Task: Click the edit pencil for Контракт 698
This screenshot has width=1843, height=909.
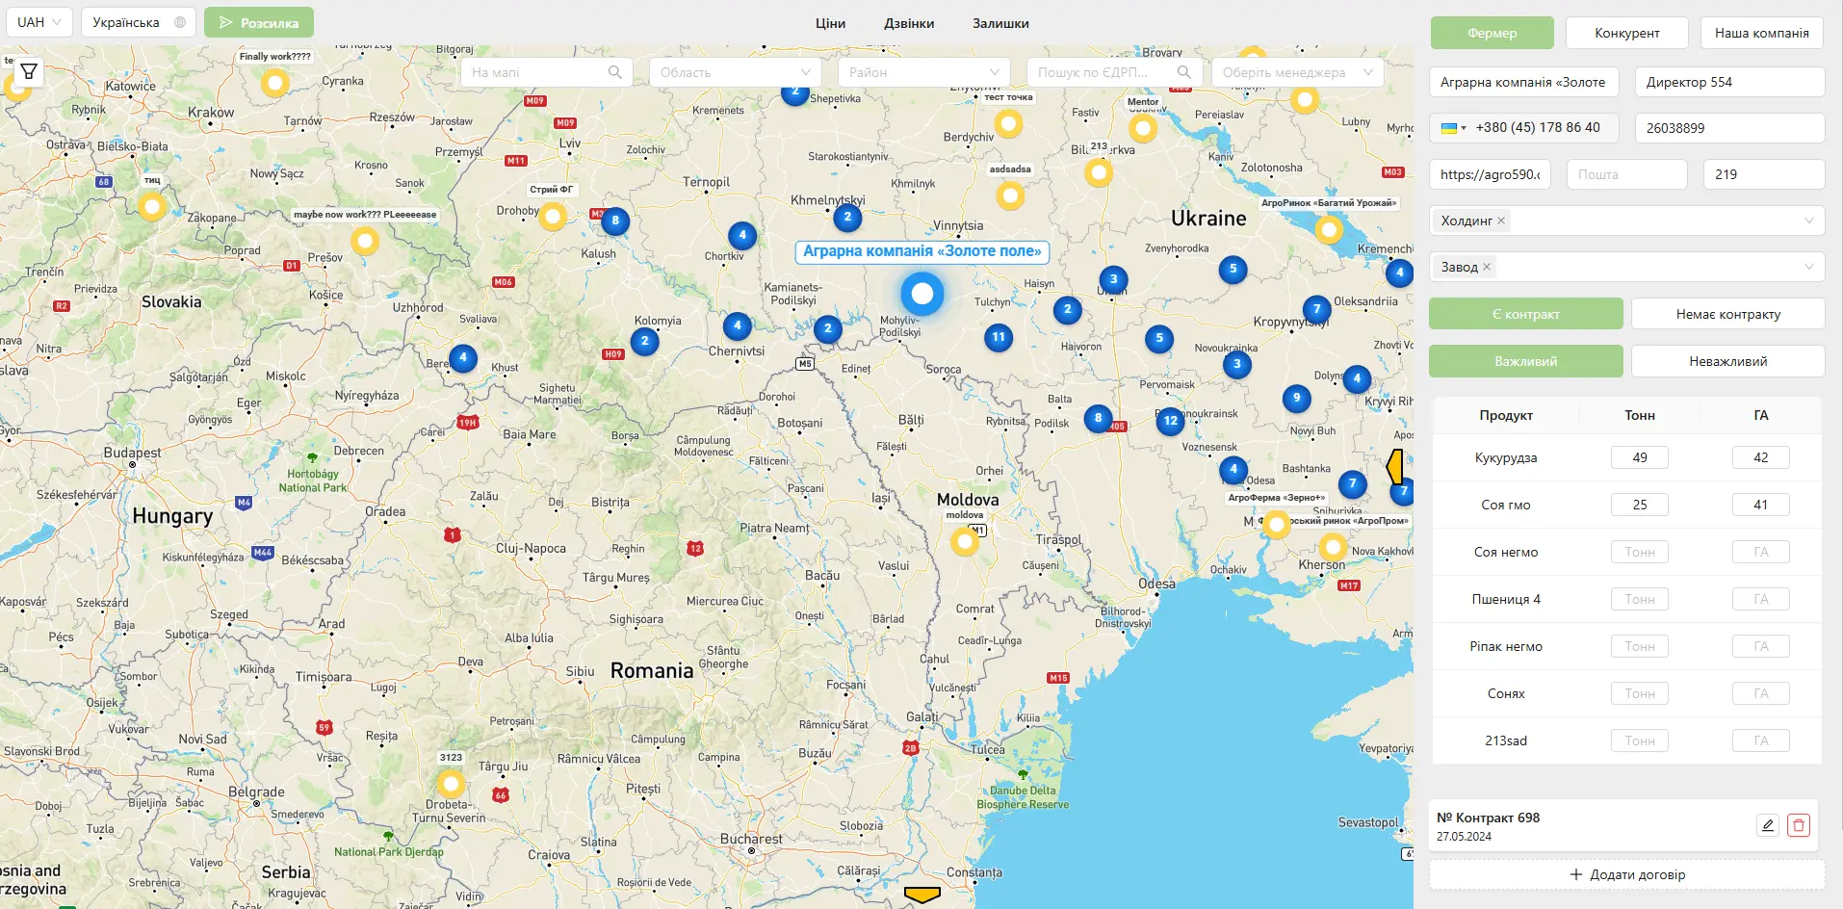Action: (1768, 825)
